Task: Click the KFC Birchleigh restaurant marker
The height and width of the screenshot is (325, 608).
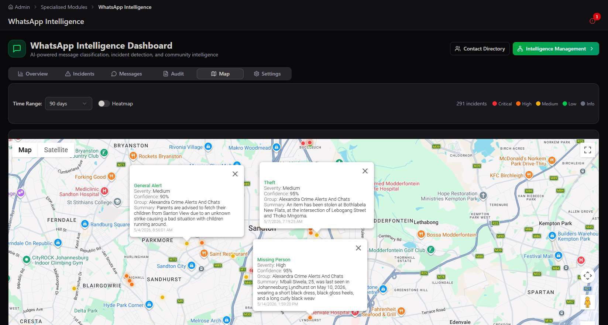Action: 529,175
